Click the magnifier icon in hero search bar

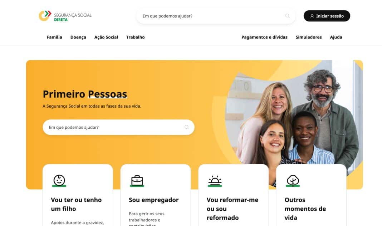point(187,127)
